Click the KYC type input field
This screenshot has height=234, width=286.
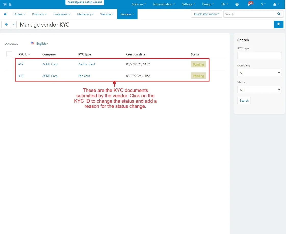click(x=259, y=56)
